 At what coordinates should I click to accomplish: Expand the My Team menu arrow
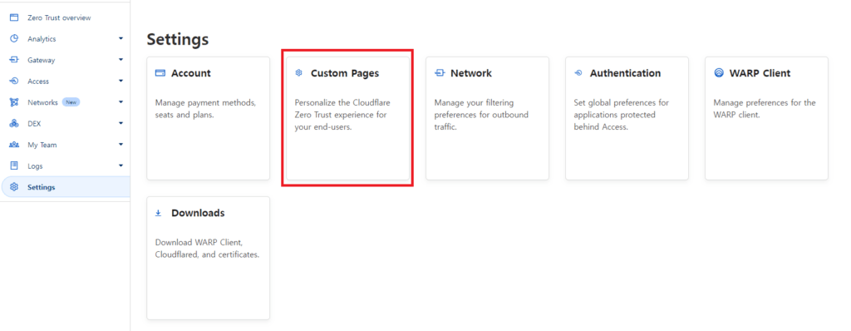(x=121, y=145)
